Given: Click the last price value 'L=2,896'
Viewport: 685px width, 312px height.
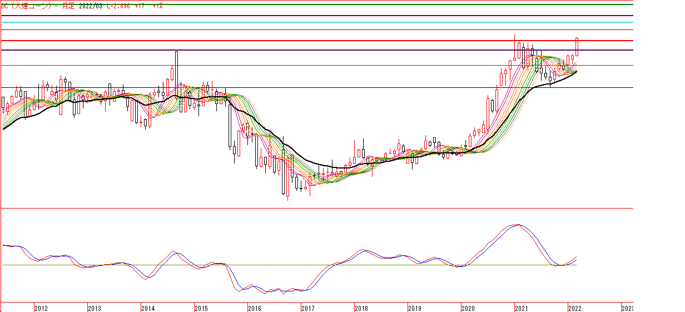Looking at the screenshot, I should (118, 6).
